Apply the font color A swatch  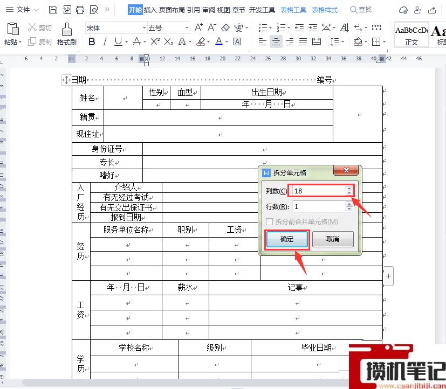(x=219, y=42)
